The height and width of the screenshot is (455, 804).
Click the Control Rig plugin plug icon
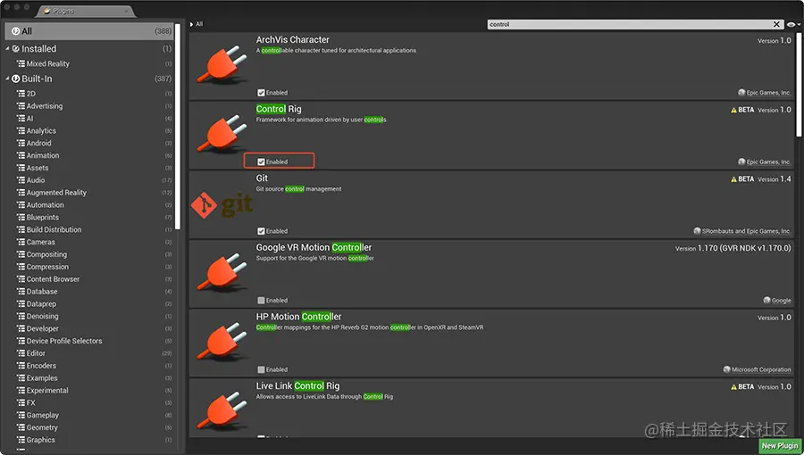tap(222, 134)
